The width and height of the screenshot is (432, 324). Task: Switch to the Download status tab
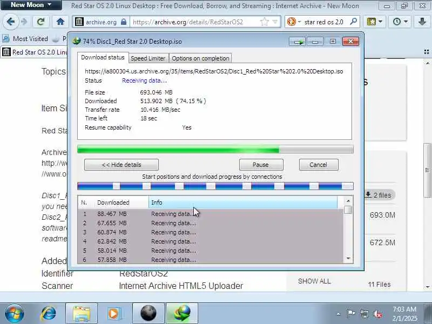[x=103, y=57]
